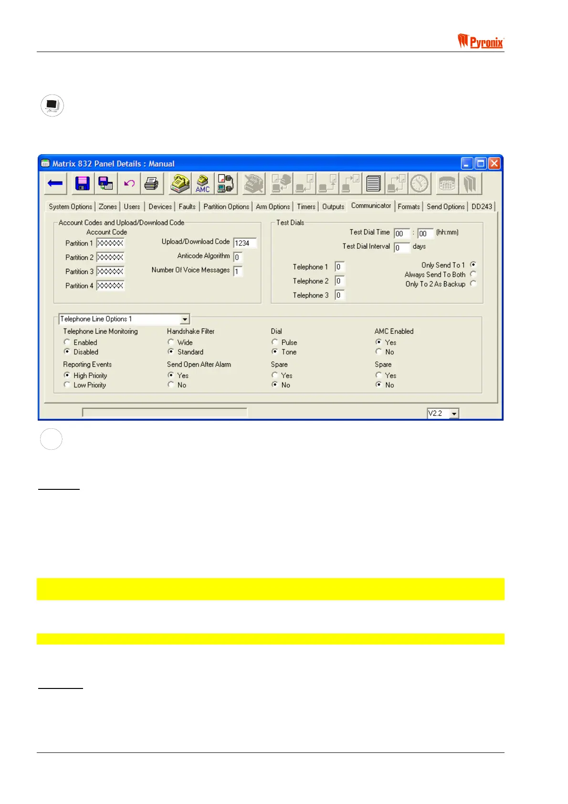Switch to the Zones tab
The width and height of the screenshot is (568, 804).
point(108,207)
